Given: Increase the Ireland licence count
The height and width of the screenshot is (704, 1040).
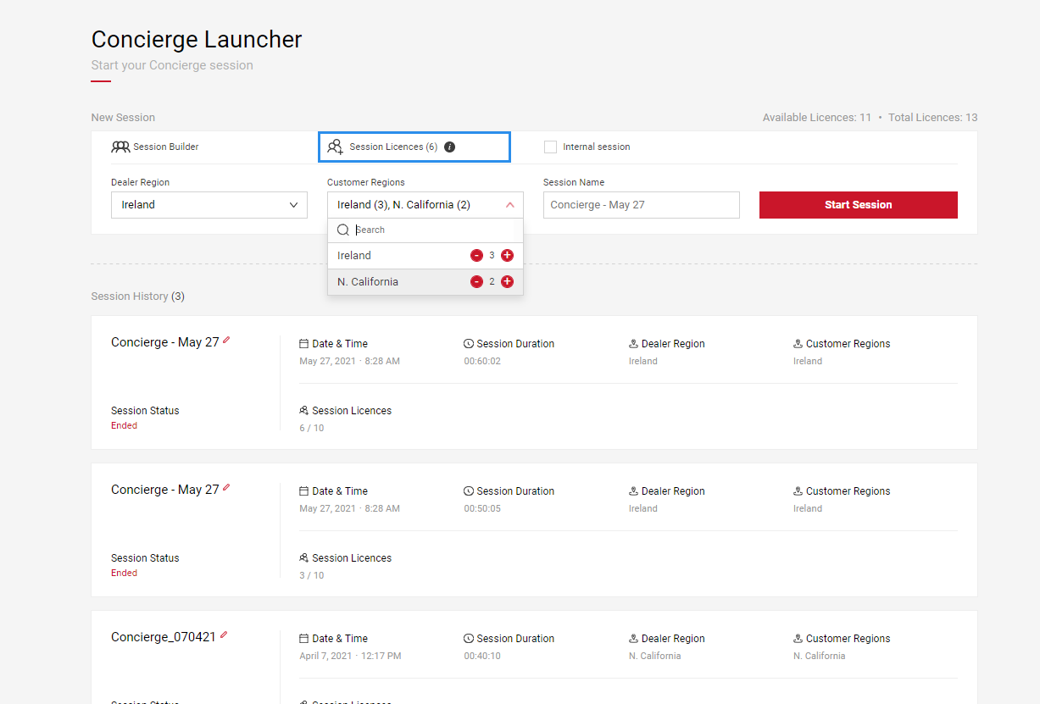Looking at the screenshot, I should coord(507,255).
